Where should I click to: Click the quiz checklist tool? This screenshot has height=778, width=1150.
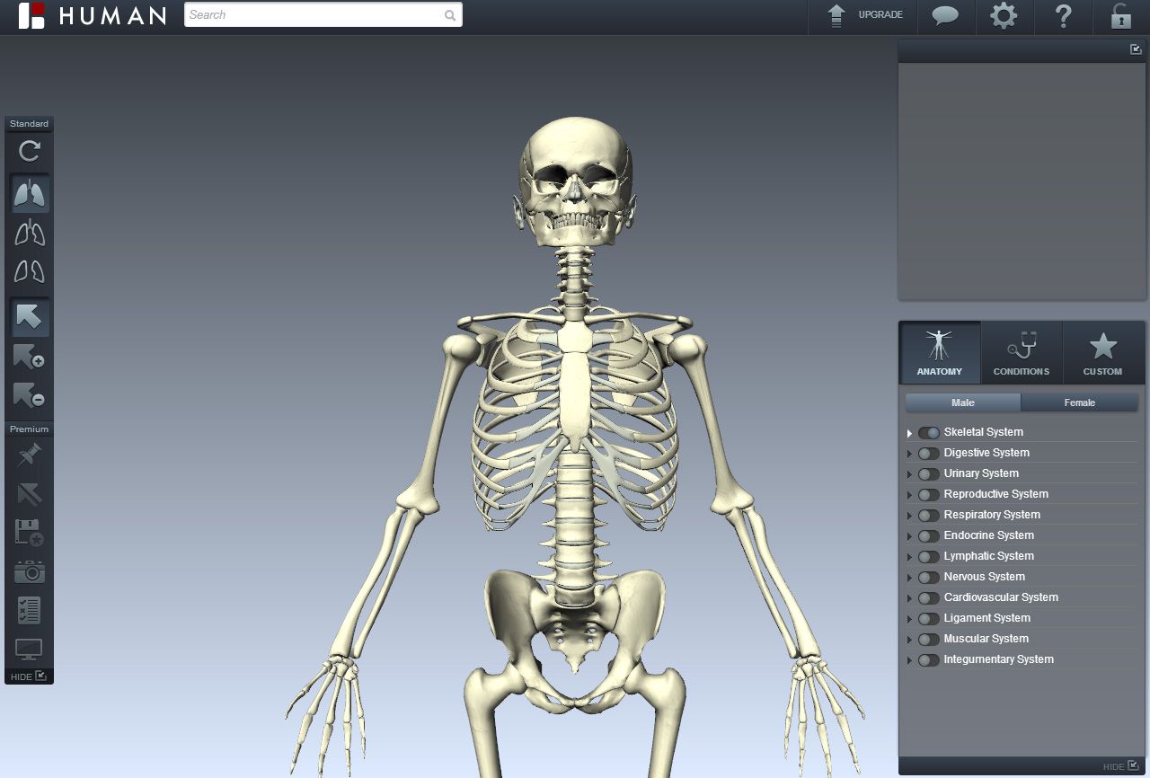click(x=30, y=610)
